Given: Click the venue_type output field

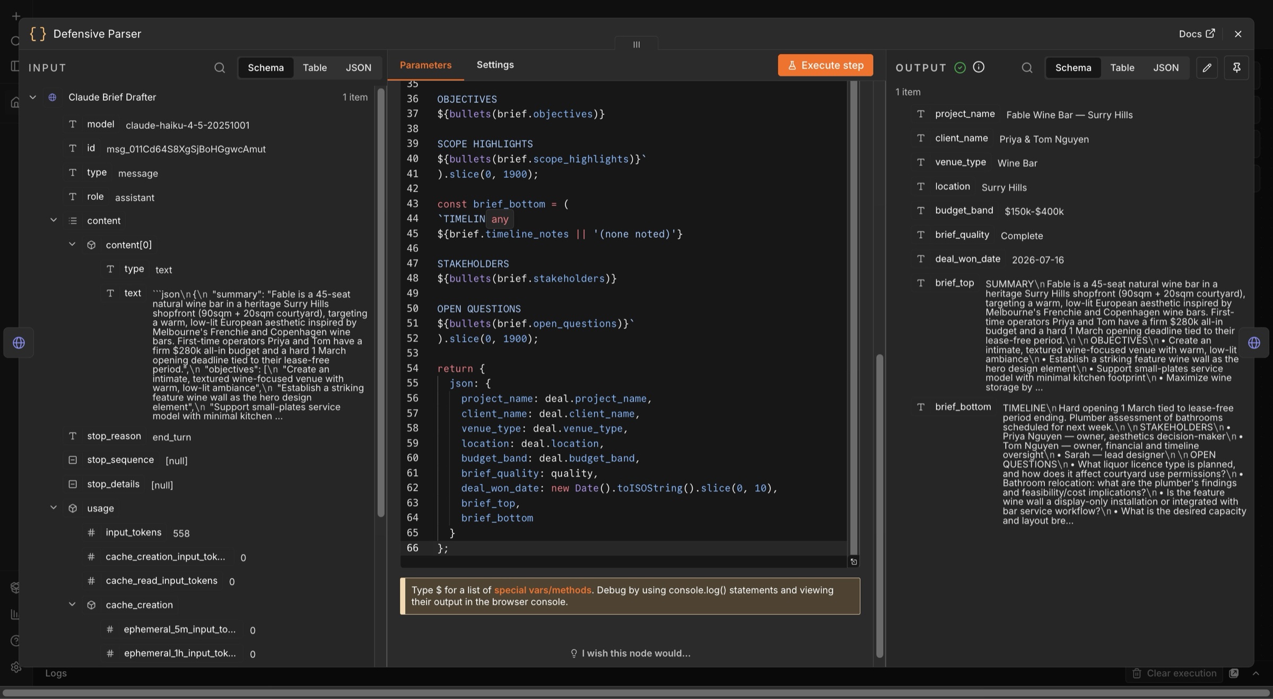Looking at the screenshot, I should point(976,162).
